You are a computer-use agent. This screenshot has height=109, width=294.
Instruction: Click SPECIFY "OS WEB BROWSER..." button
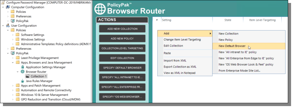point(122,97)
